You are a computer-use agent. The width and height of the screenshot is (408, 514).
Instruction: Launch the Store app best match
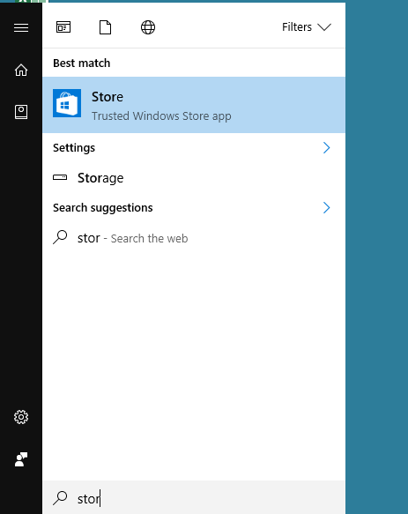(x=194, y=105)
